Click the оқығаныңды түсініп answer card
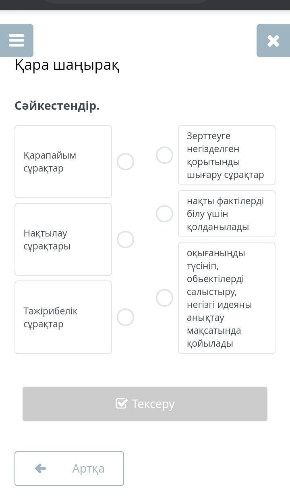 (226, 298)
